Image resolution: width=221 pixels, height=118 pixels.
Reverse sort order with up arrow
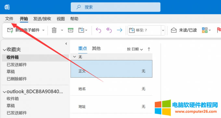click(x=149, y=49)
